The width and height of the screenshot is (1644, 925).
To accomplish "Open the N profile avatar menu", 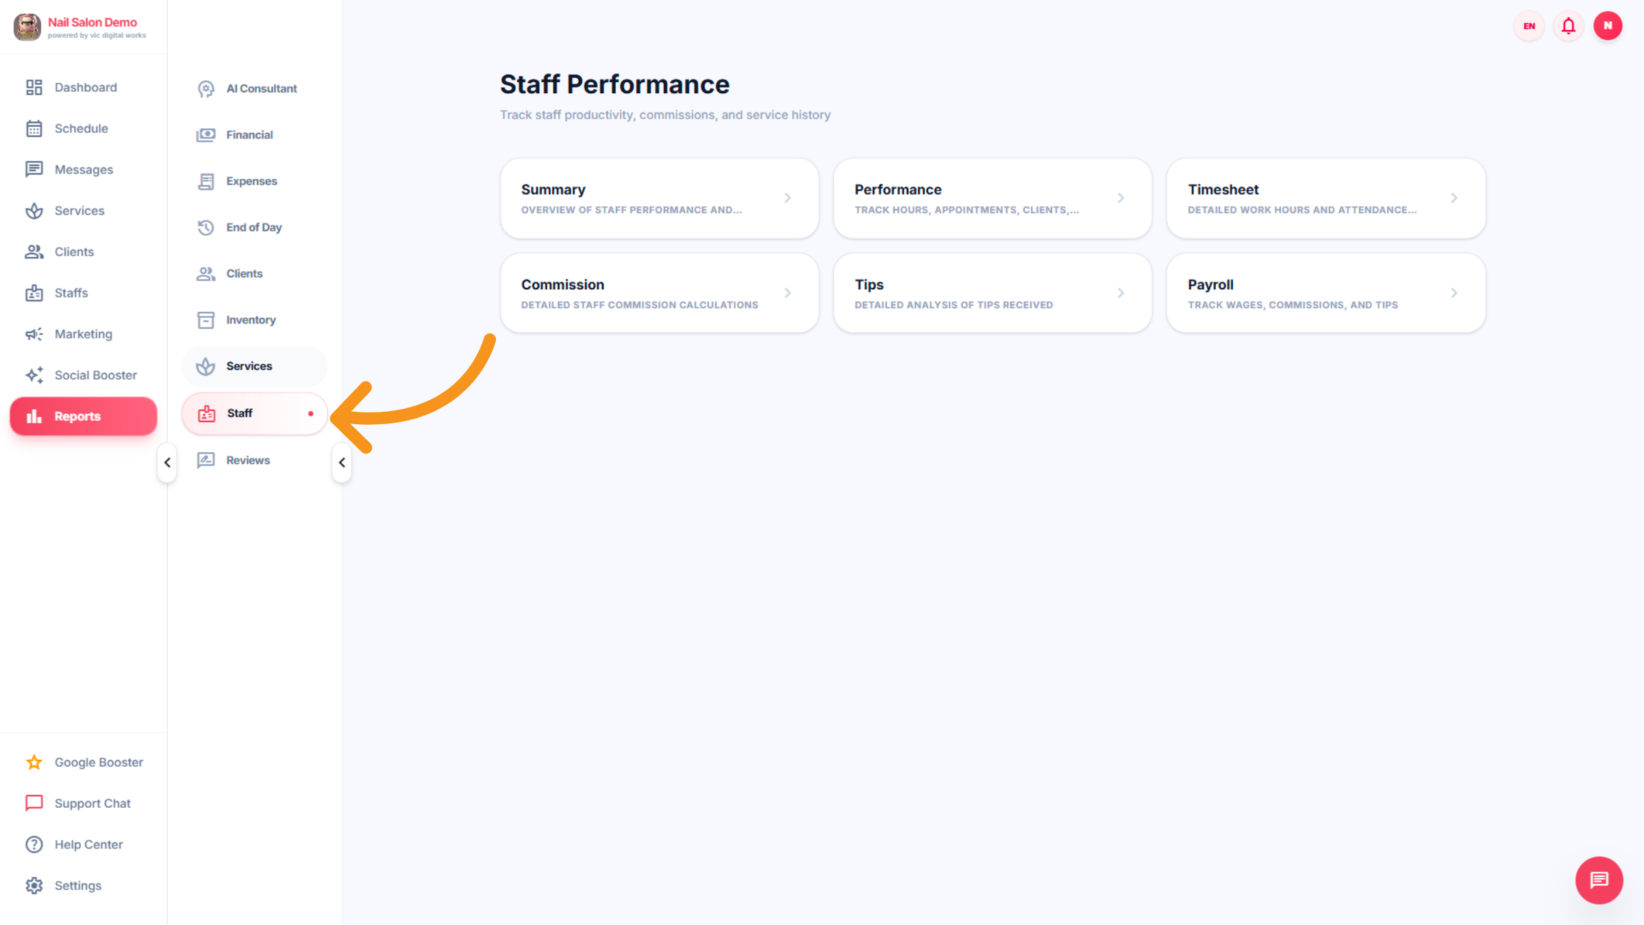I will 1608,25.
